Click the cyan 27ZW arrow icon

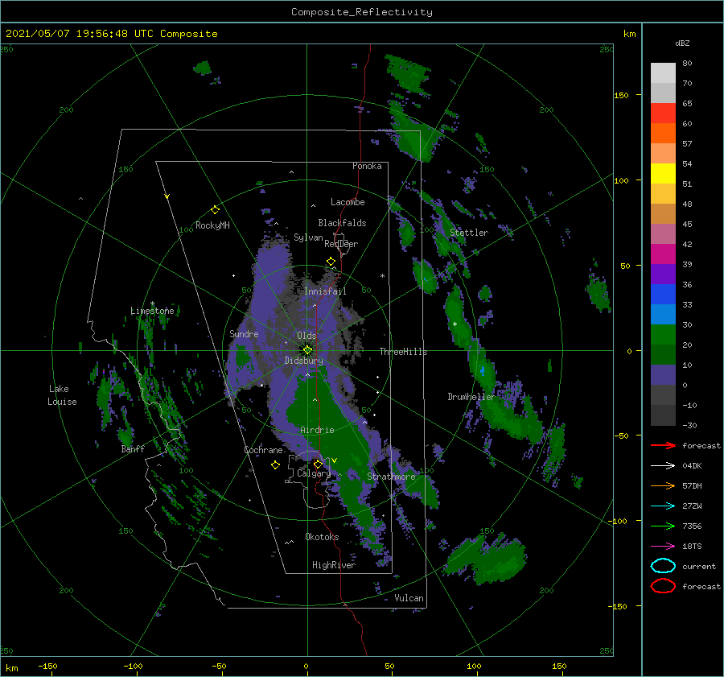click(x=663, y=506)
